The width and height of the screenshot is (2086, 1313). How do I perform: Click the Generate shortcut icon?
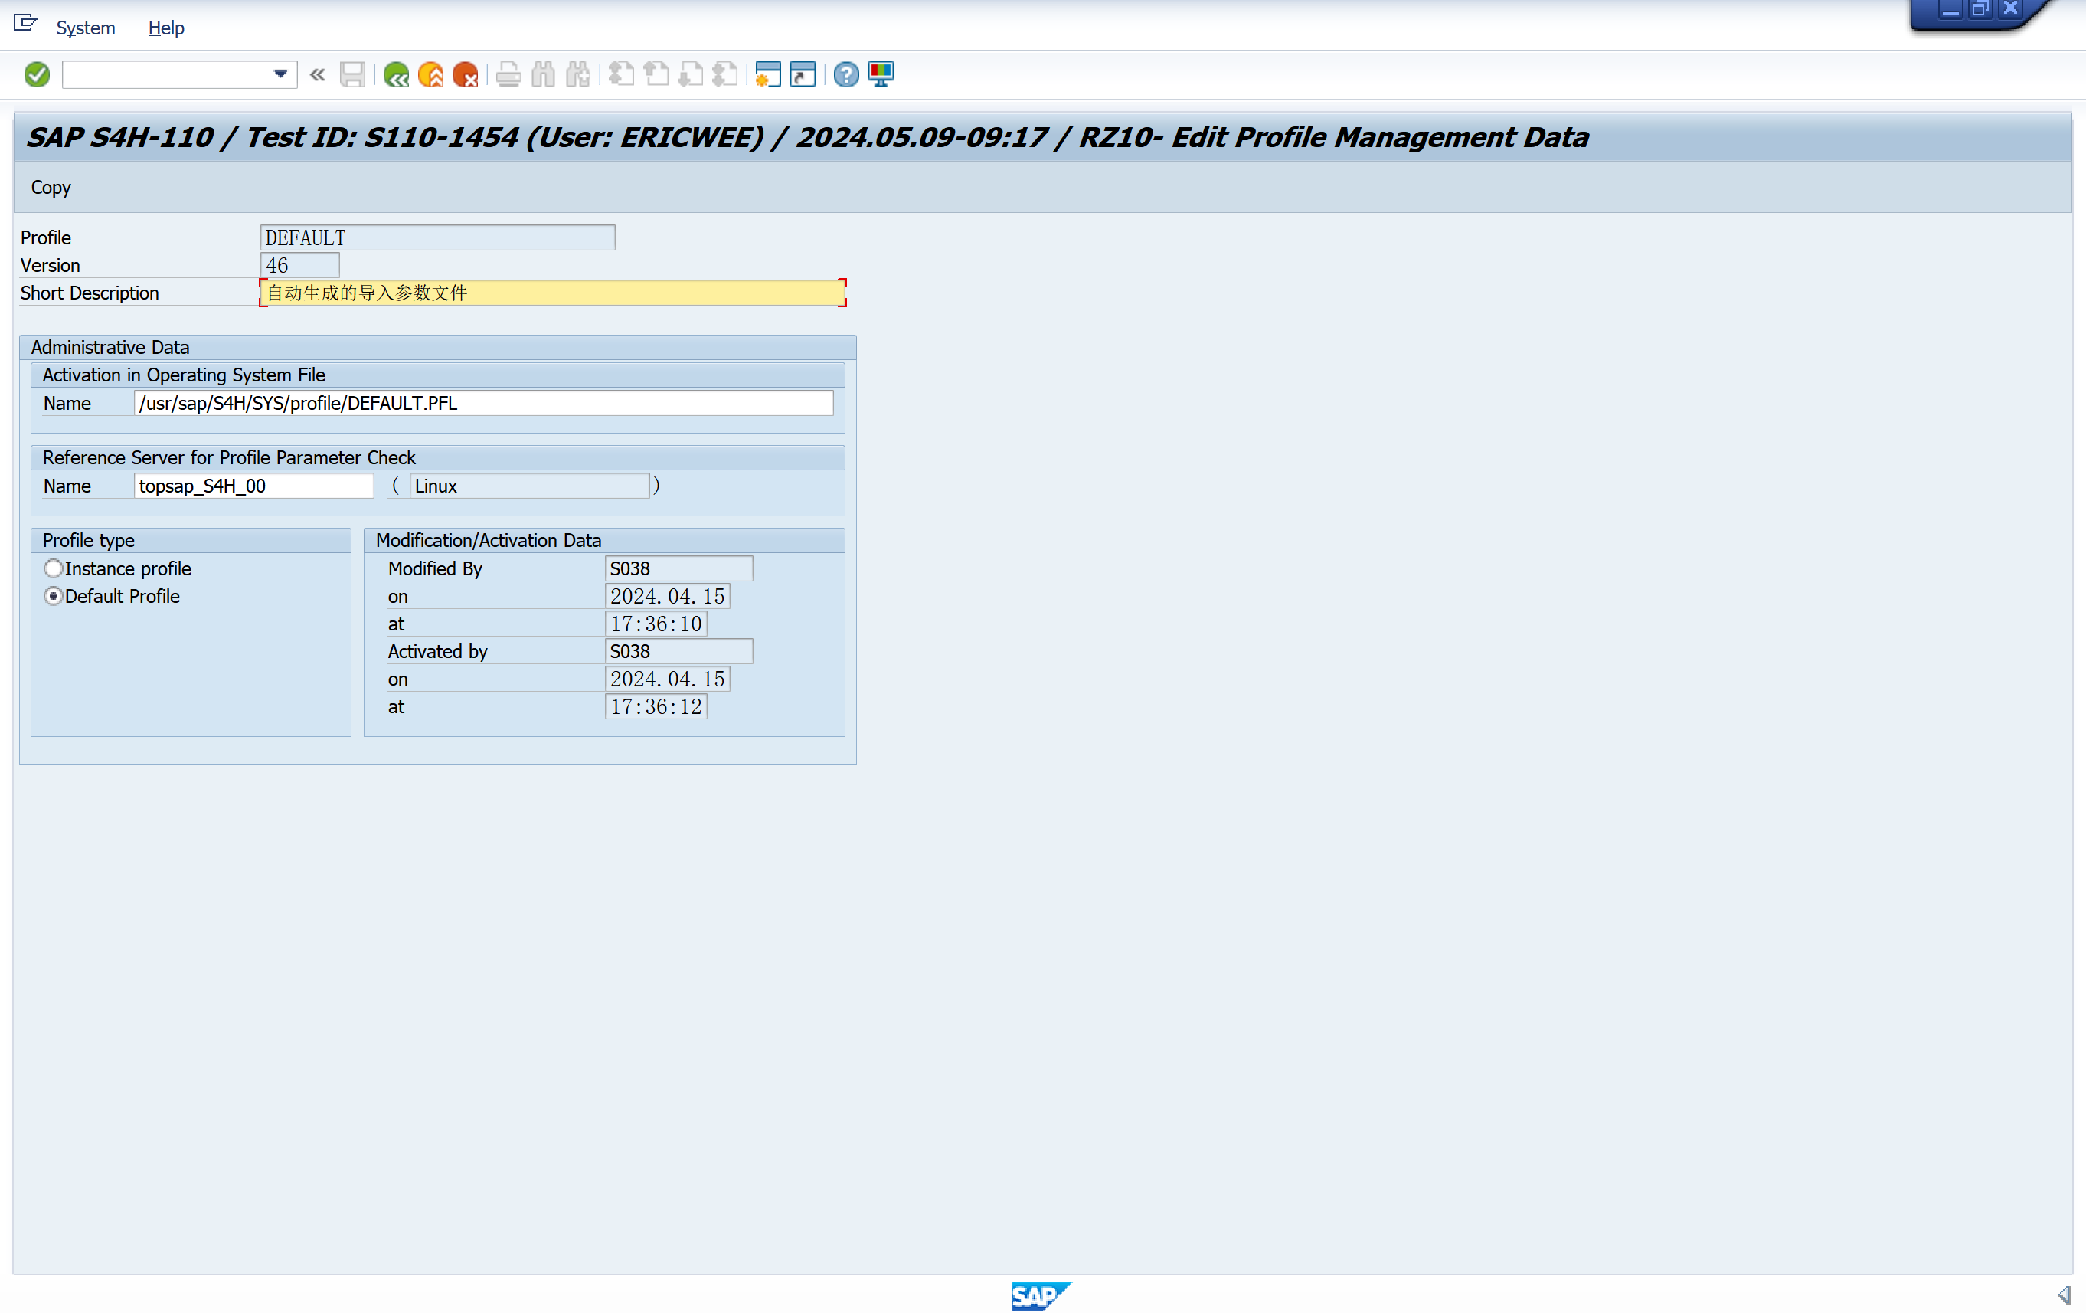(x=803, y=75)
